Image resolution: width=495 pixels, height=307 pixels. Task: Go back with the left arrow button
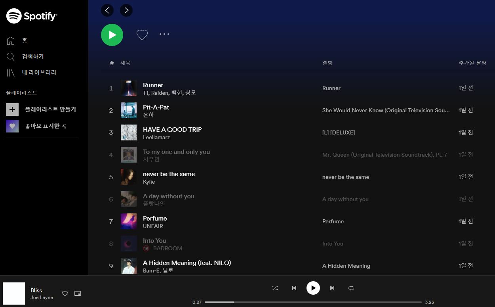coord(107,10)
